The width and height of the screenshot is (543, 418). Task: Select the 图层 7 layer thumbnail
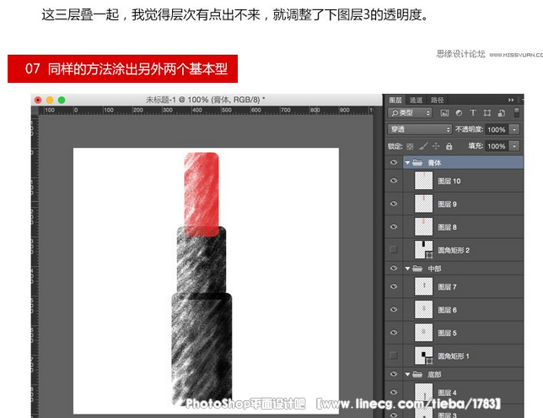click(x=423, y=287)
